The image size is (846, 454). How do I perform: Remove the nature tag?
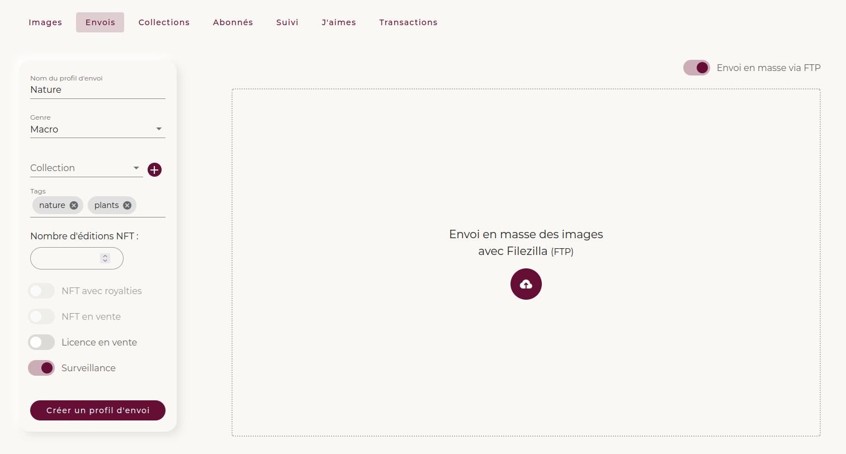coord(74,205)
